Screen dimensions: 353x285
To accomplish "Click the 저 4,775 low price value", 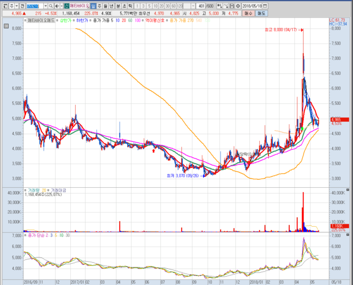I will coord(233,13).
